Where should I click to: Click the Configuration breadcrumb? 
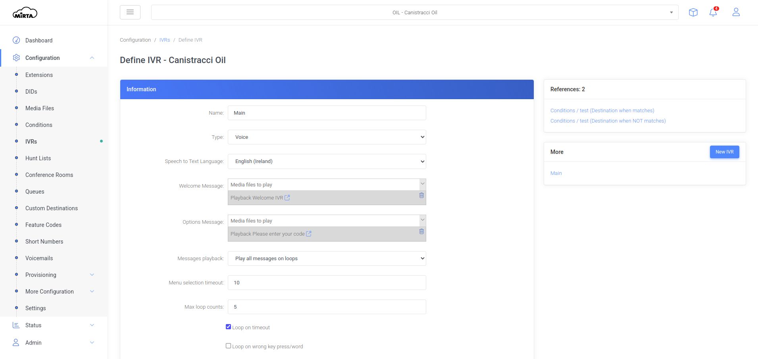[x=135, y=40]
